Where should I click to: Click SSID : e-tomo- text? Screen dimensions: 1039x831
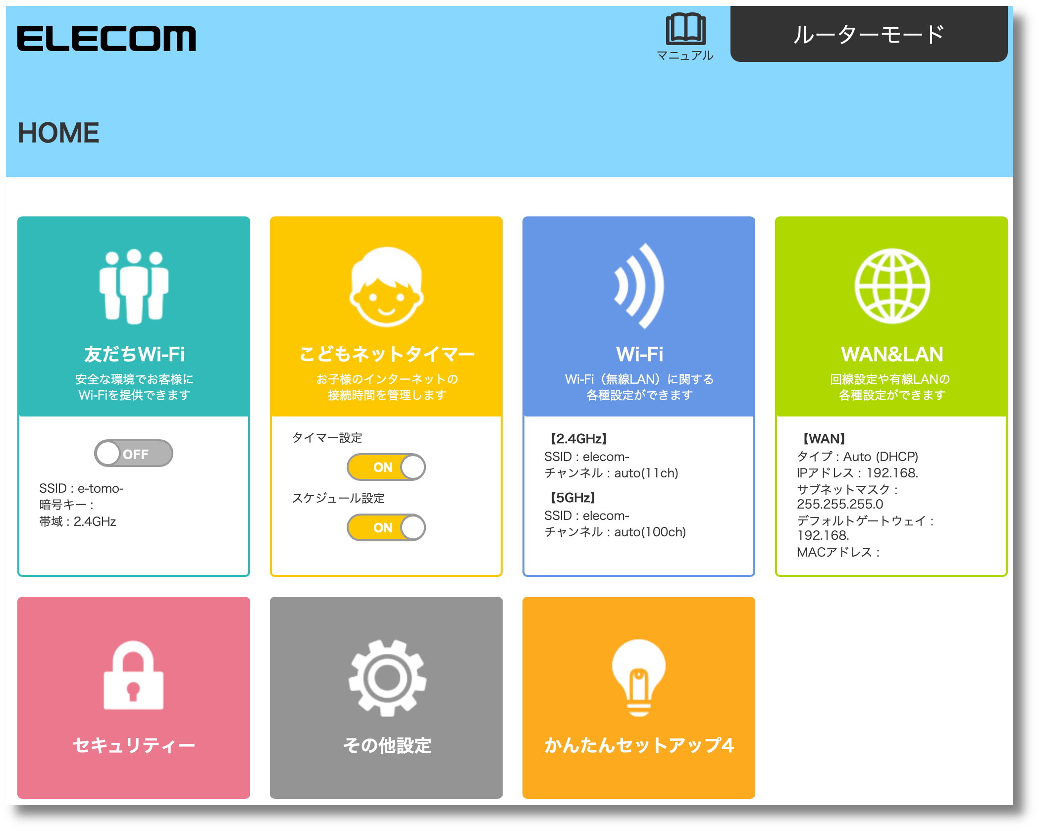81,488
